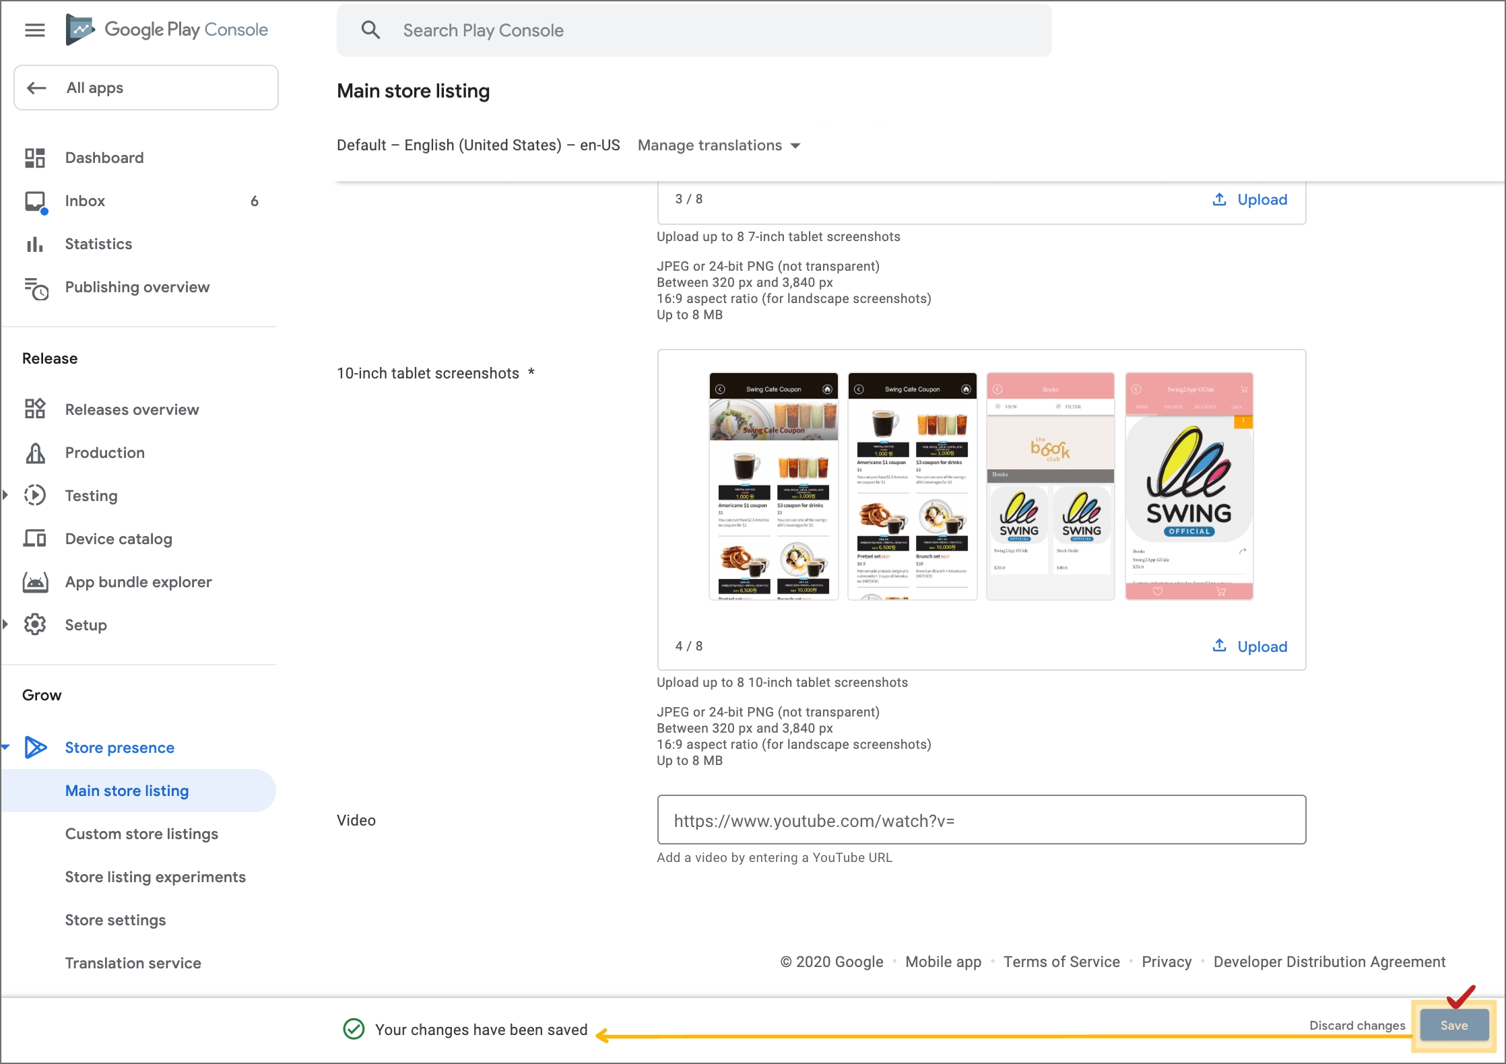
Task: Click Upload for 7-inch tablet screenshots
Action: point(1250,199)
